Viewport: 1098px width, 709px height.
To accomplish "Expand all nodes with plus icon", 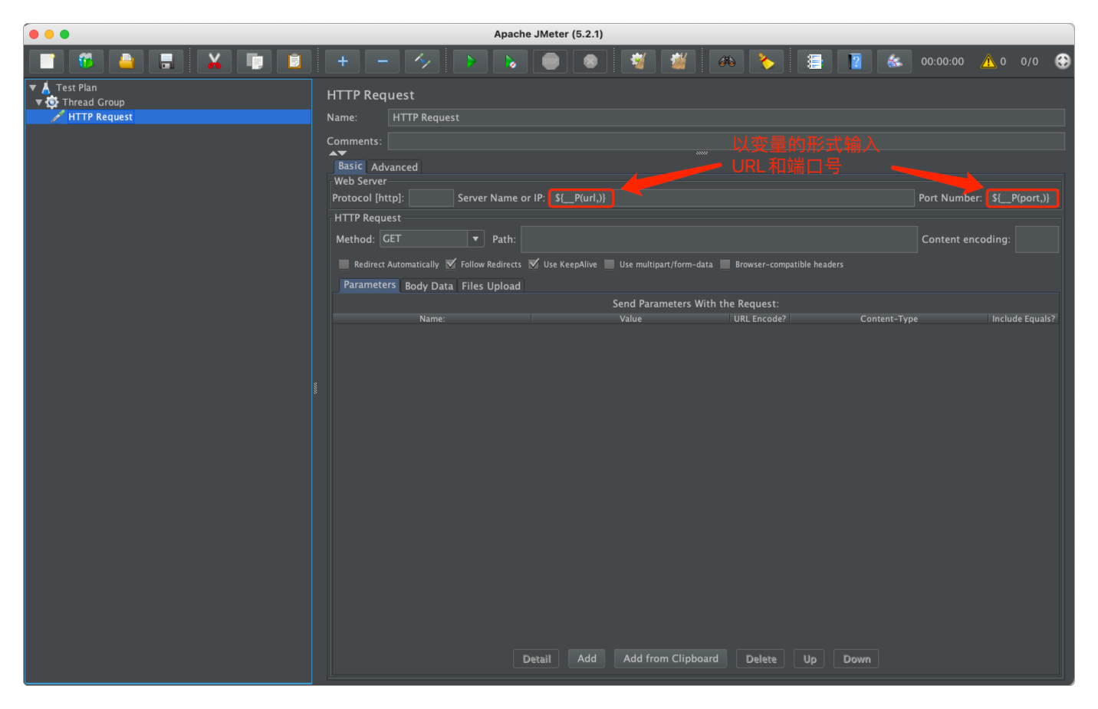I will tap(342, 61).
